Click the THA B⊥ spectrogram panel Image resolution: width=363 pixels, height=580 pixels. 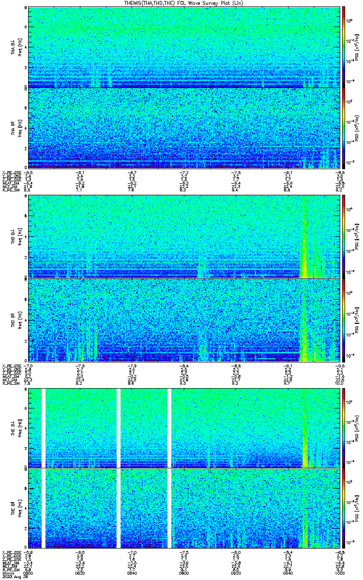pyautogui.click(x=184, y=47)
